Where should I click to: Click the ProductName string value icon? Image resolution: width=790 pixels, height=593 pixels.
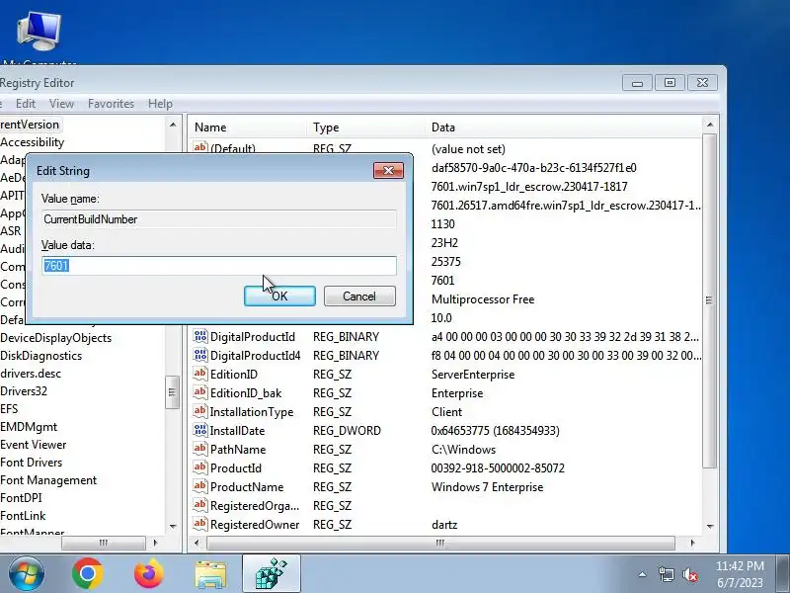point(200,486)
